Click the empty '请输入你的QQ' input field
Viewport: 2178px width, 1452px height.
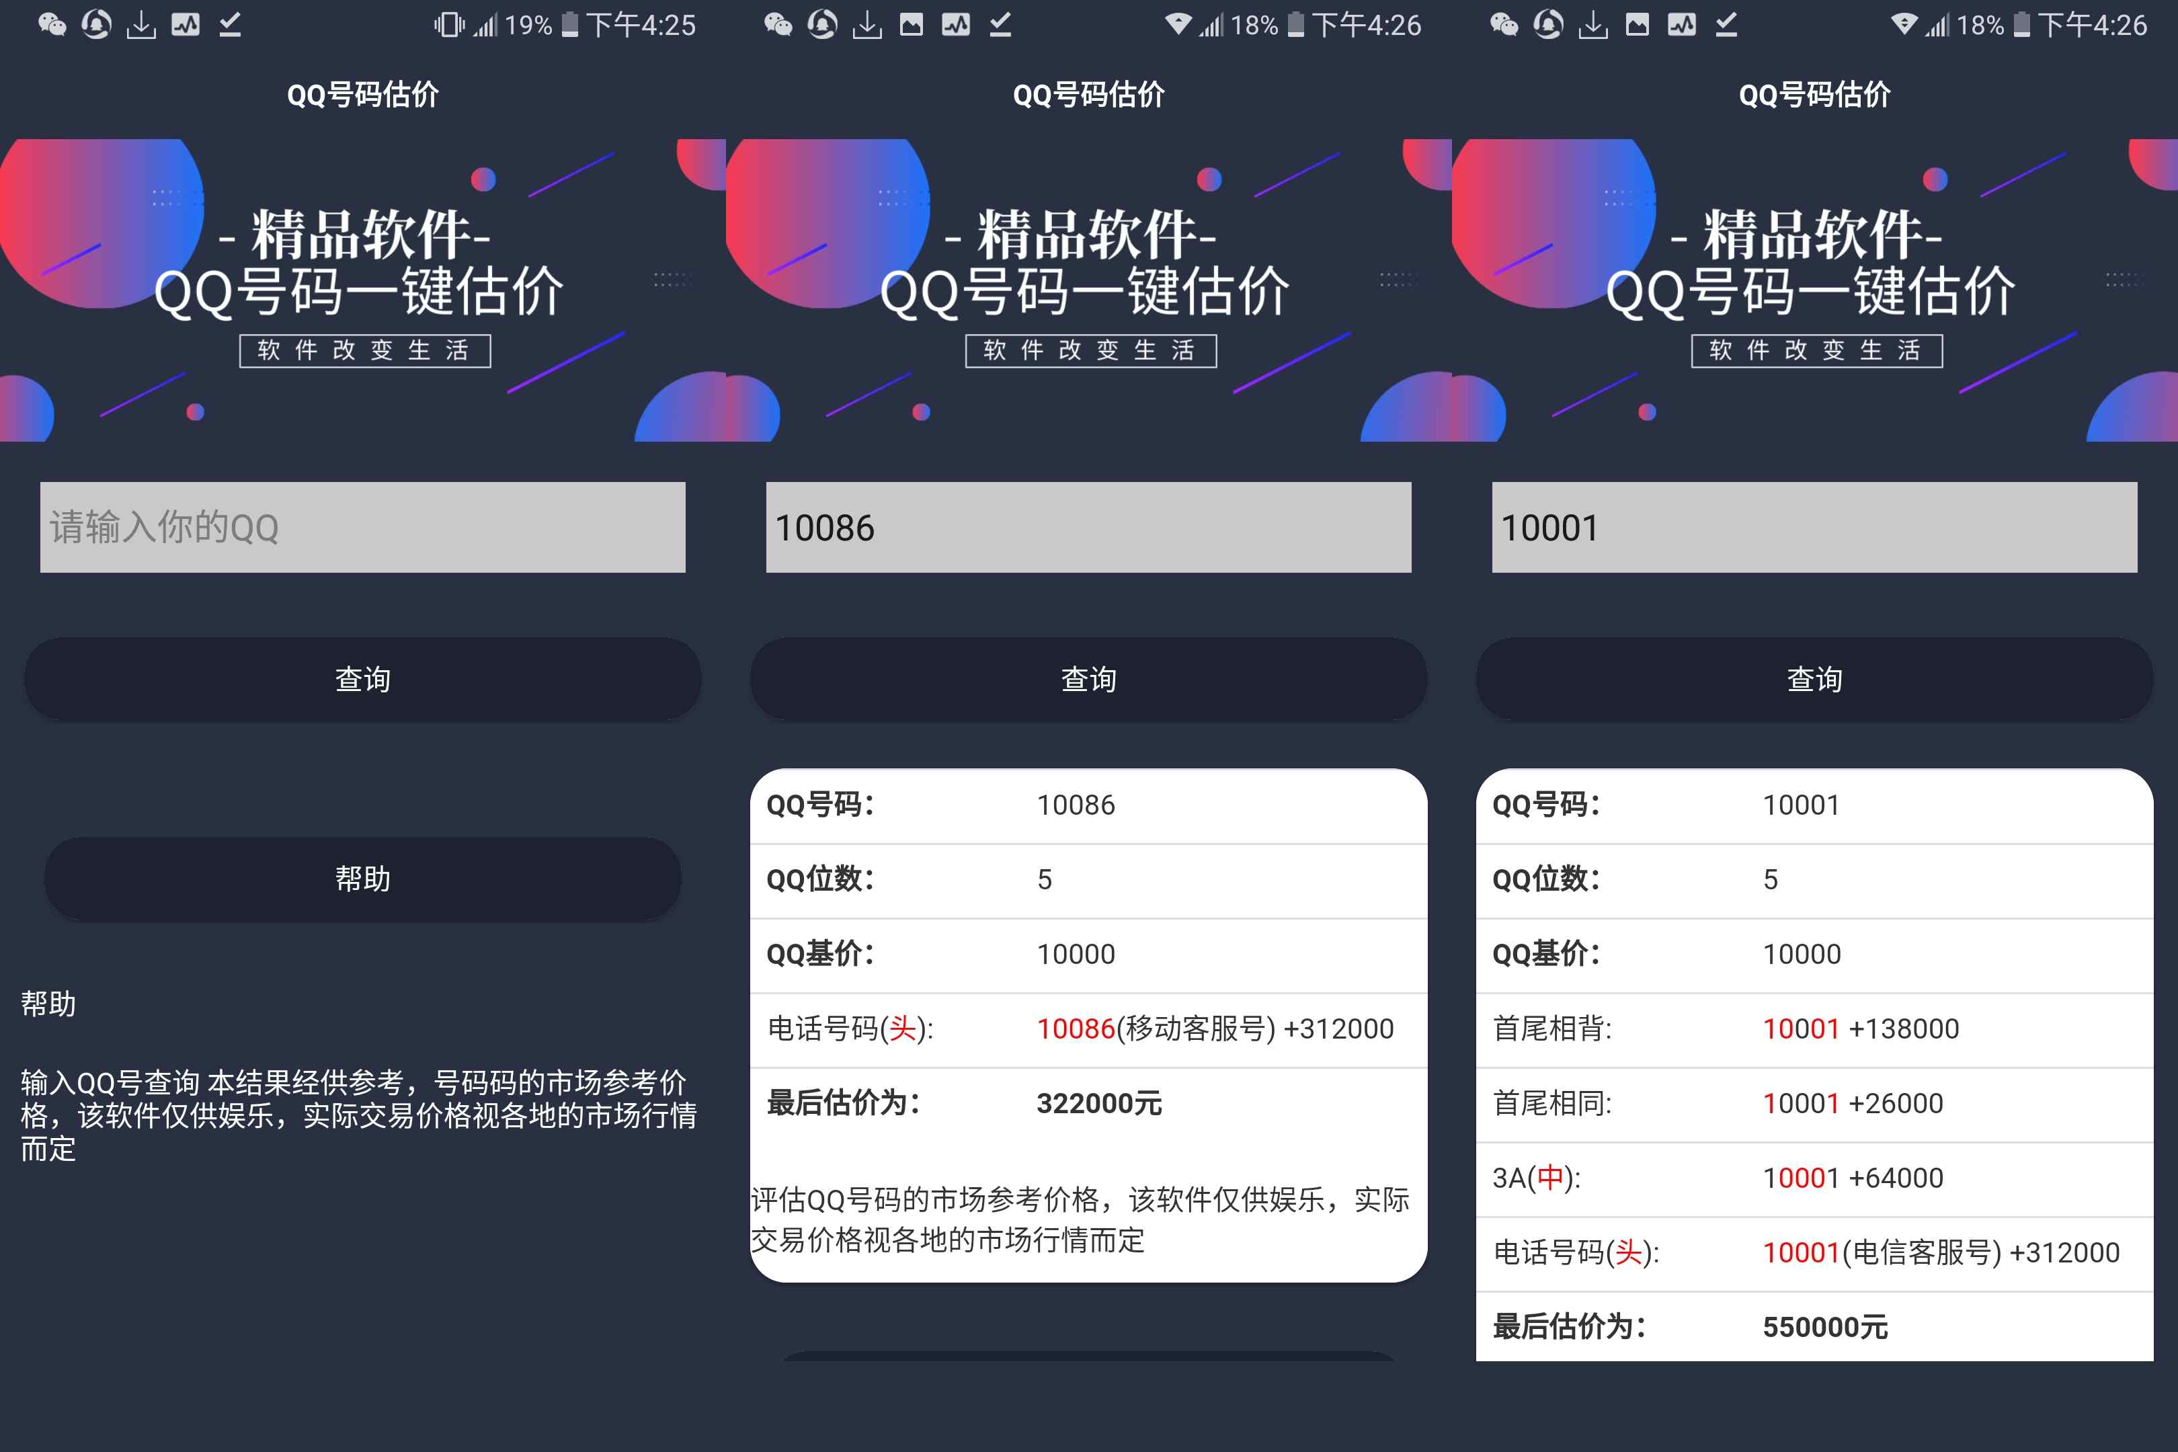click(362, 527)
